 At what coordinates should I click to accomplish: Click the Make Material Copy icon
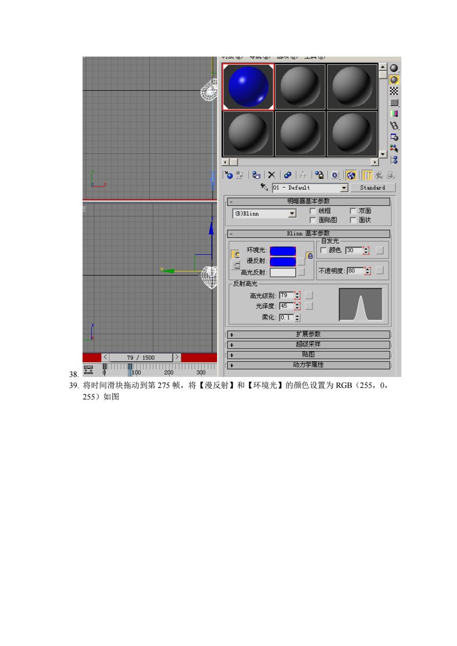(288, 176)
